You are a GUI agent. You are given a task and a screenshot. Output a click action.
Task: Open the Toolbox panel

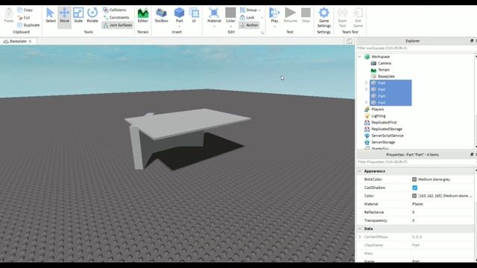coord(161,16)
